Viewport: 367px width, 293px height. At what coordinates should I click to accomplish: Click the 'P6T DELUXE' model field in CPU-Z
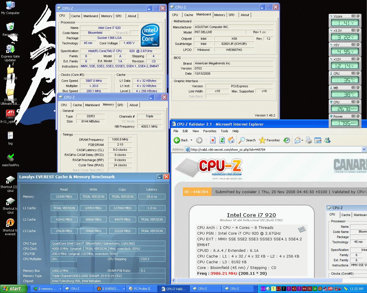[220, 32]
